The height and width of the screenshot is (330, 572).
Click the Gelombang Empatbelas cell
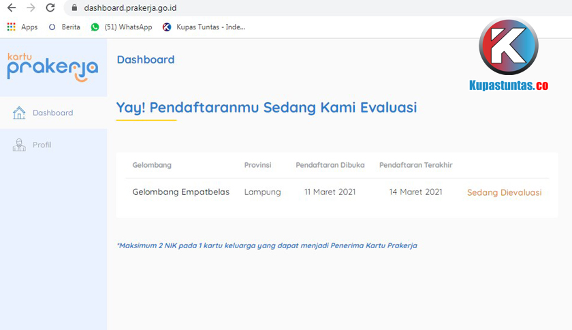[x=181, y=192]
